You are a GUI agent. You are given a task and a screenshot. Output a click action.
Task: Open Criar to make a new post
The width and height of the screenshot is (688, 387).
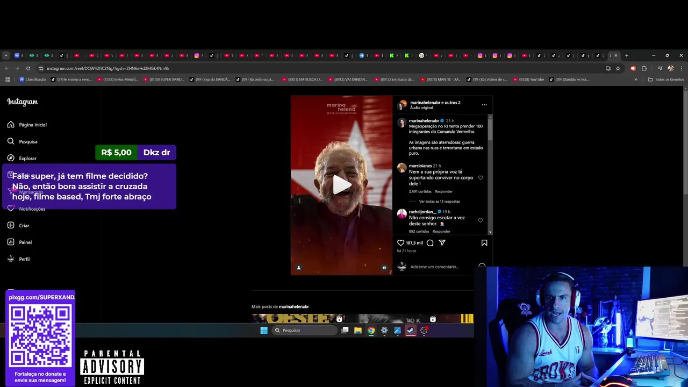tap(18, 225)
